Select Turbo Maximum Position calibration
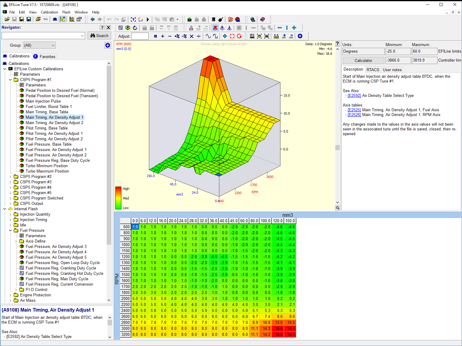Viewport: 462px width, 346px height. coord(47,171)
